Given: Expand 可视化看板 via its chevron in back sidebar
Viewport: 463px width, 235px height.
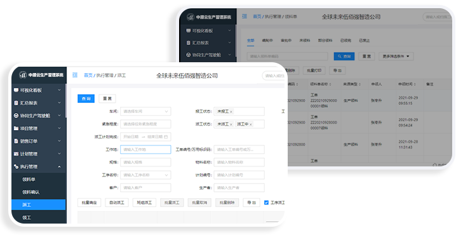Looking at the screenshot, I should (x=230, y=30).
